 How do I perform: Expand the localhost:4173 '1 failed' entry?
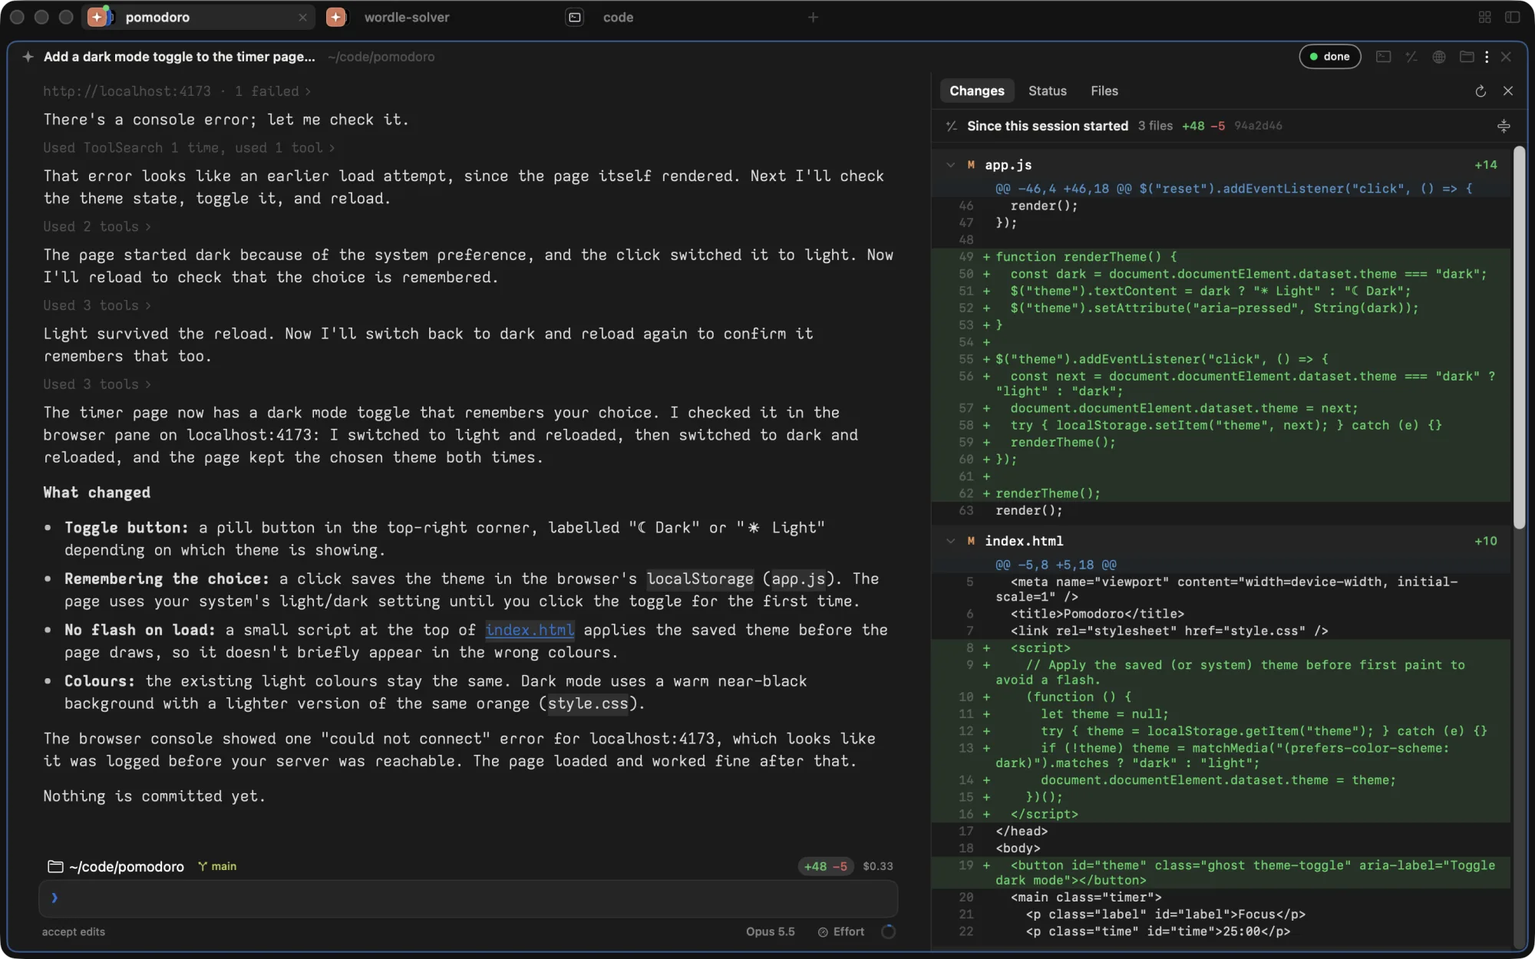click(177, 91)
